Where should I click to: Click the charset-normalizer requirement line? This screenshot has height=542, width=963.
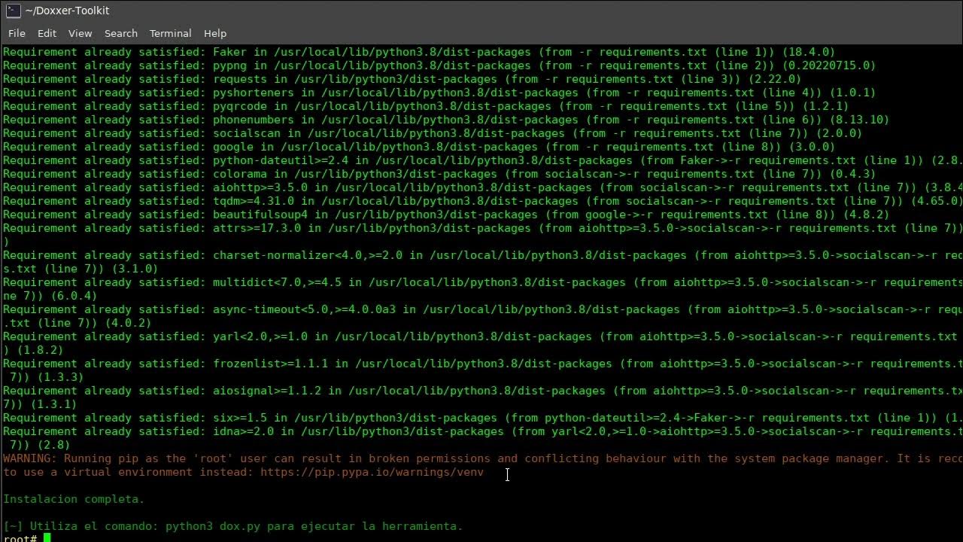[x=481, y=262]
